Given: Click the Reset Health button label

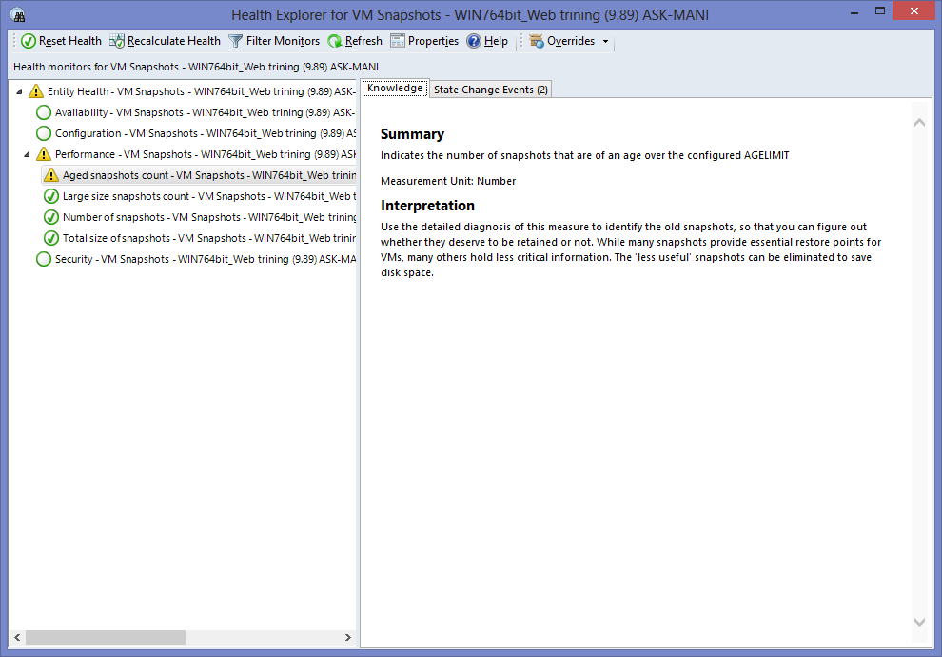Looking at the screenshot, I should coord(70,41).
